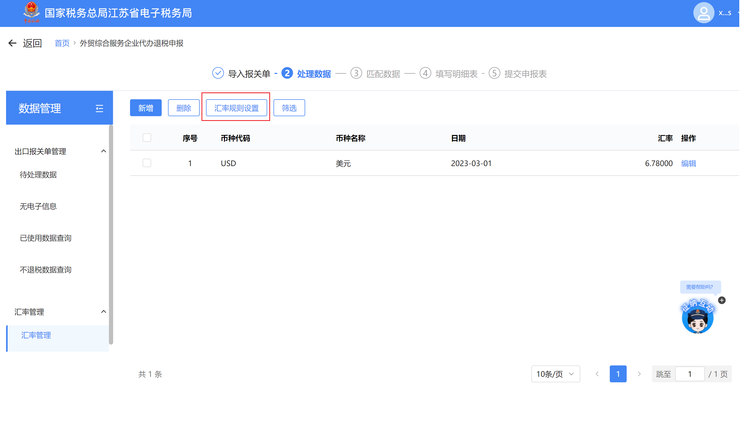Click the 征纳互动 assistant mascot

click(x=697, y=317)
